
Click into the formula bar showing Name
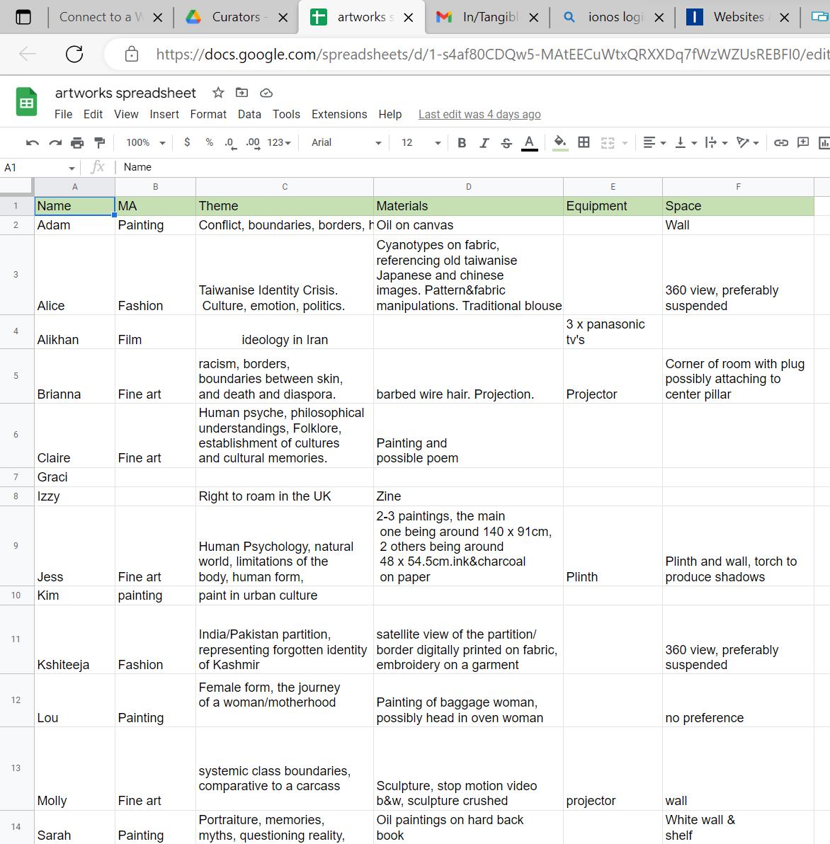click(474, 167)
